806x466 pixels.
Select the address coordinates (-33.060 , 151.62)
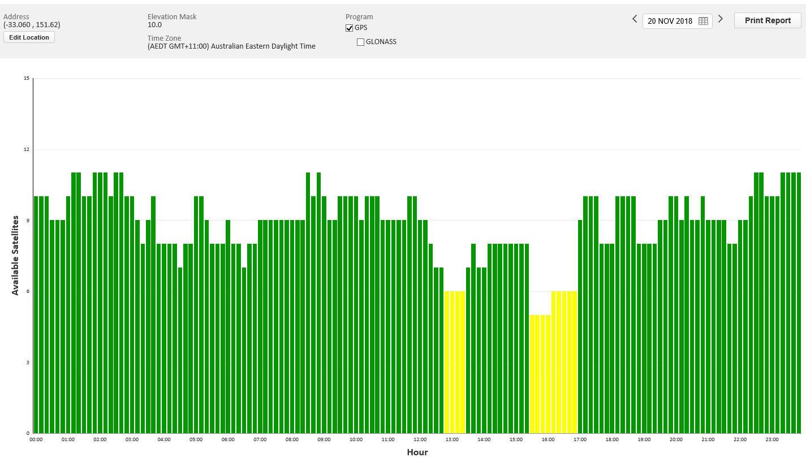pos(32,25)
